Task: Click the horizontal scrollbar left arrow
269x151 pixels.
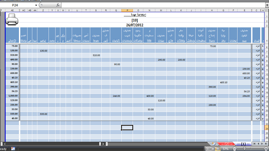Action: click(x=5, y=144)
